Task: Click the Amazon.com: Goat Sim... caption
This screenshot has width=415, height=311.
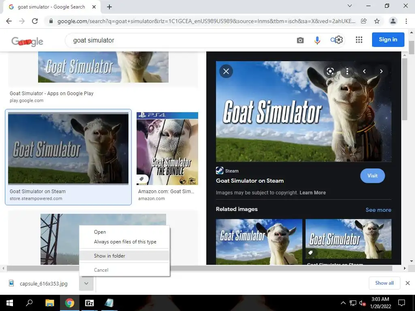Action: [166, 192]
